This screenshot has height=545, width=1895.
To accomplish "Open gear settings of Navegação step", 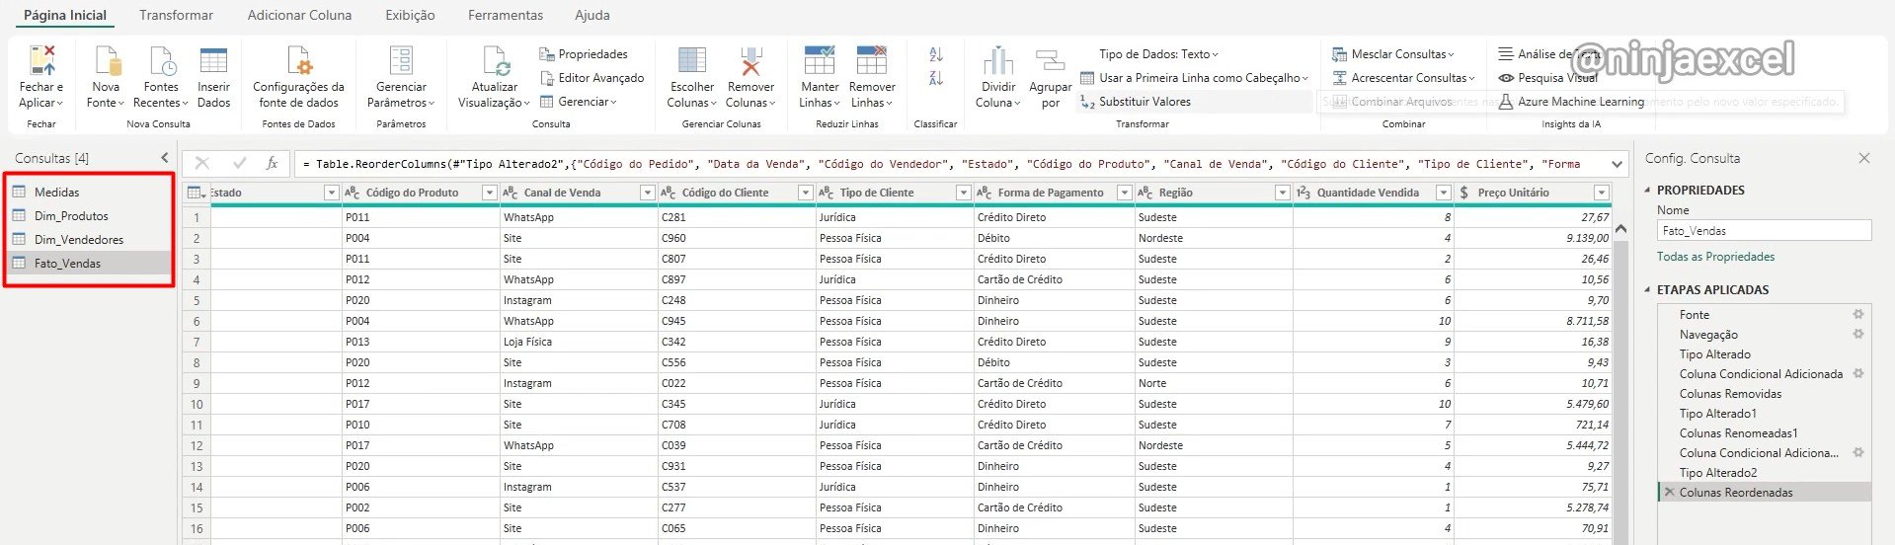I will 1858,335.
